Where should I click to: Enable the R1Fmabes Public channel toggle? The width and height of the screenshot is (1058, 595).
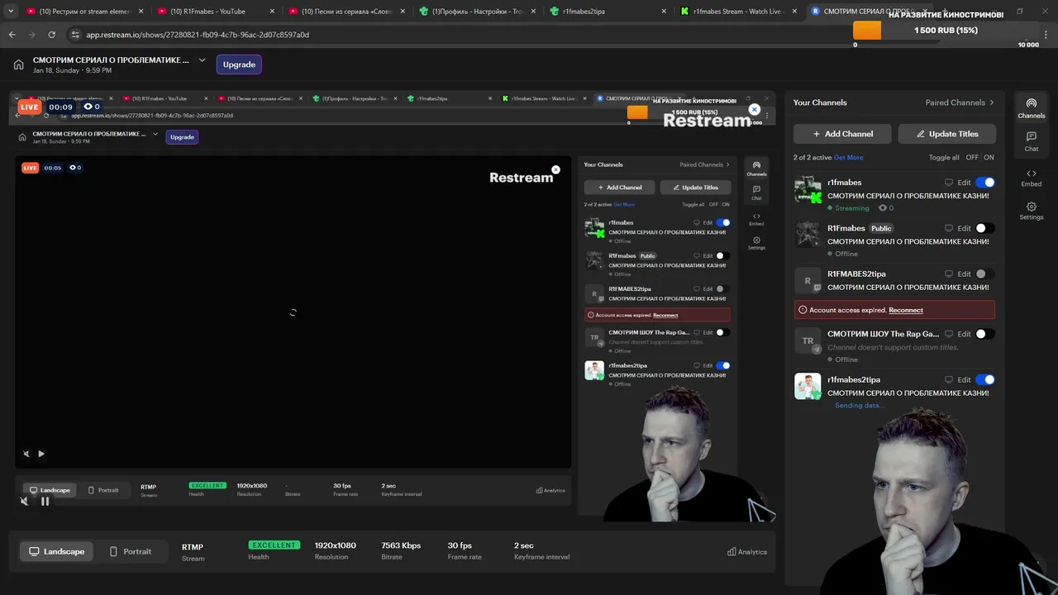pyautogui.click(x=985, y=228)
